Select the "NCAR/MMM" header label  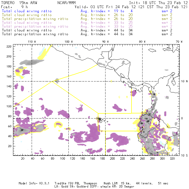(66, 3)
